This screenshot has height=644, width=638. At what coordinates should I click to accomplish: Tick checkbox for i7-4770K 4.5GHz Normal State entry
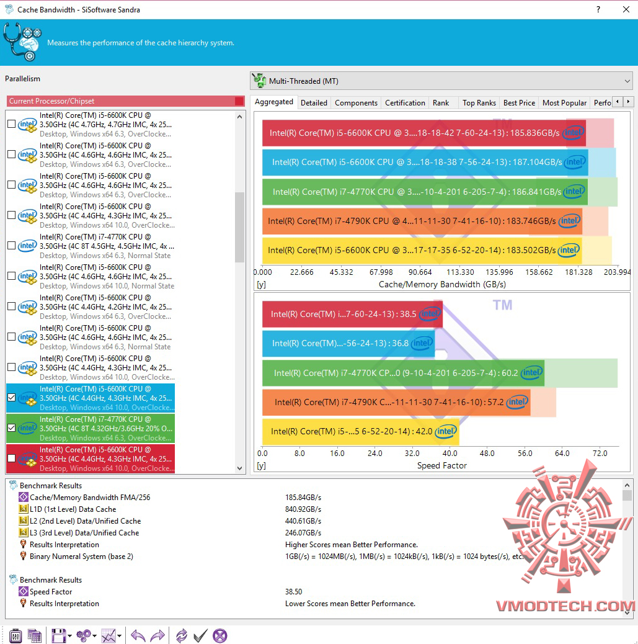(12, 246)
